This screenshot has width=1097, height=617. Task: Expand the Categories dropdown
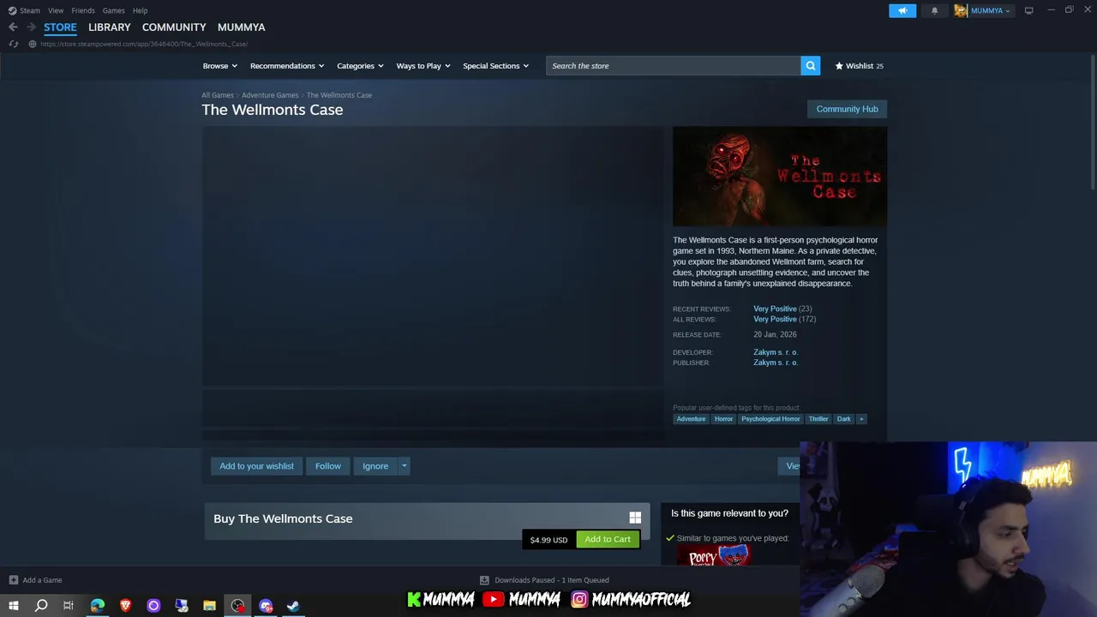point(360,66)
